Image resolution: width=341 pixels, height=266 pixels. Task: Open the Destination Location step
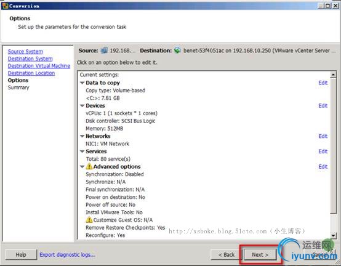[x=31, y=73]
